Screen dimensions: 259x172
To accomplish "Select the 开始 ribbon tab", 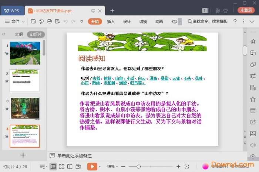I will point(95,21).
